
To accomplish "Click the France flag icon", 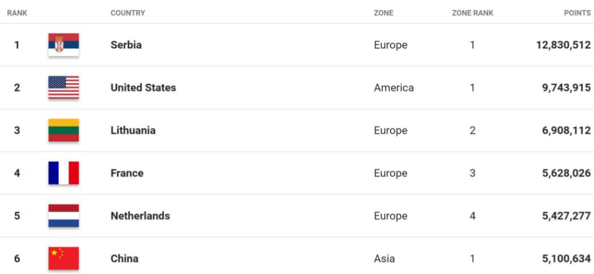I will [63, 173].
